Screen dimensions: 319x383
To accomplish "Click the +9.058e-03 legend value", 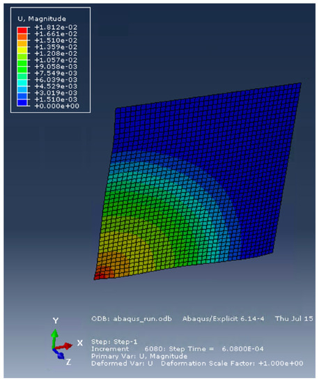I will coord(56,67).
